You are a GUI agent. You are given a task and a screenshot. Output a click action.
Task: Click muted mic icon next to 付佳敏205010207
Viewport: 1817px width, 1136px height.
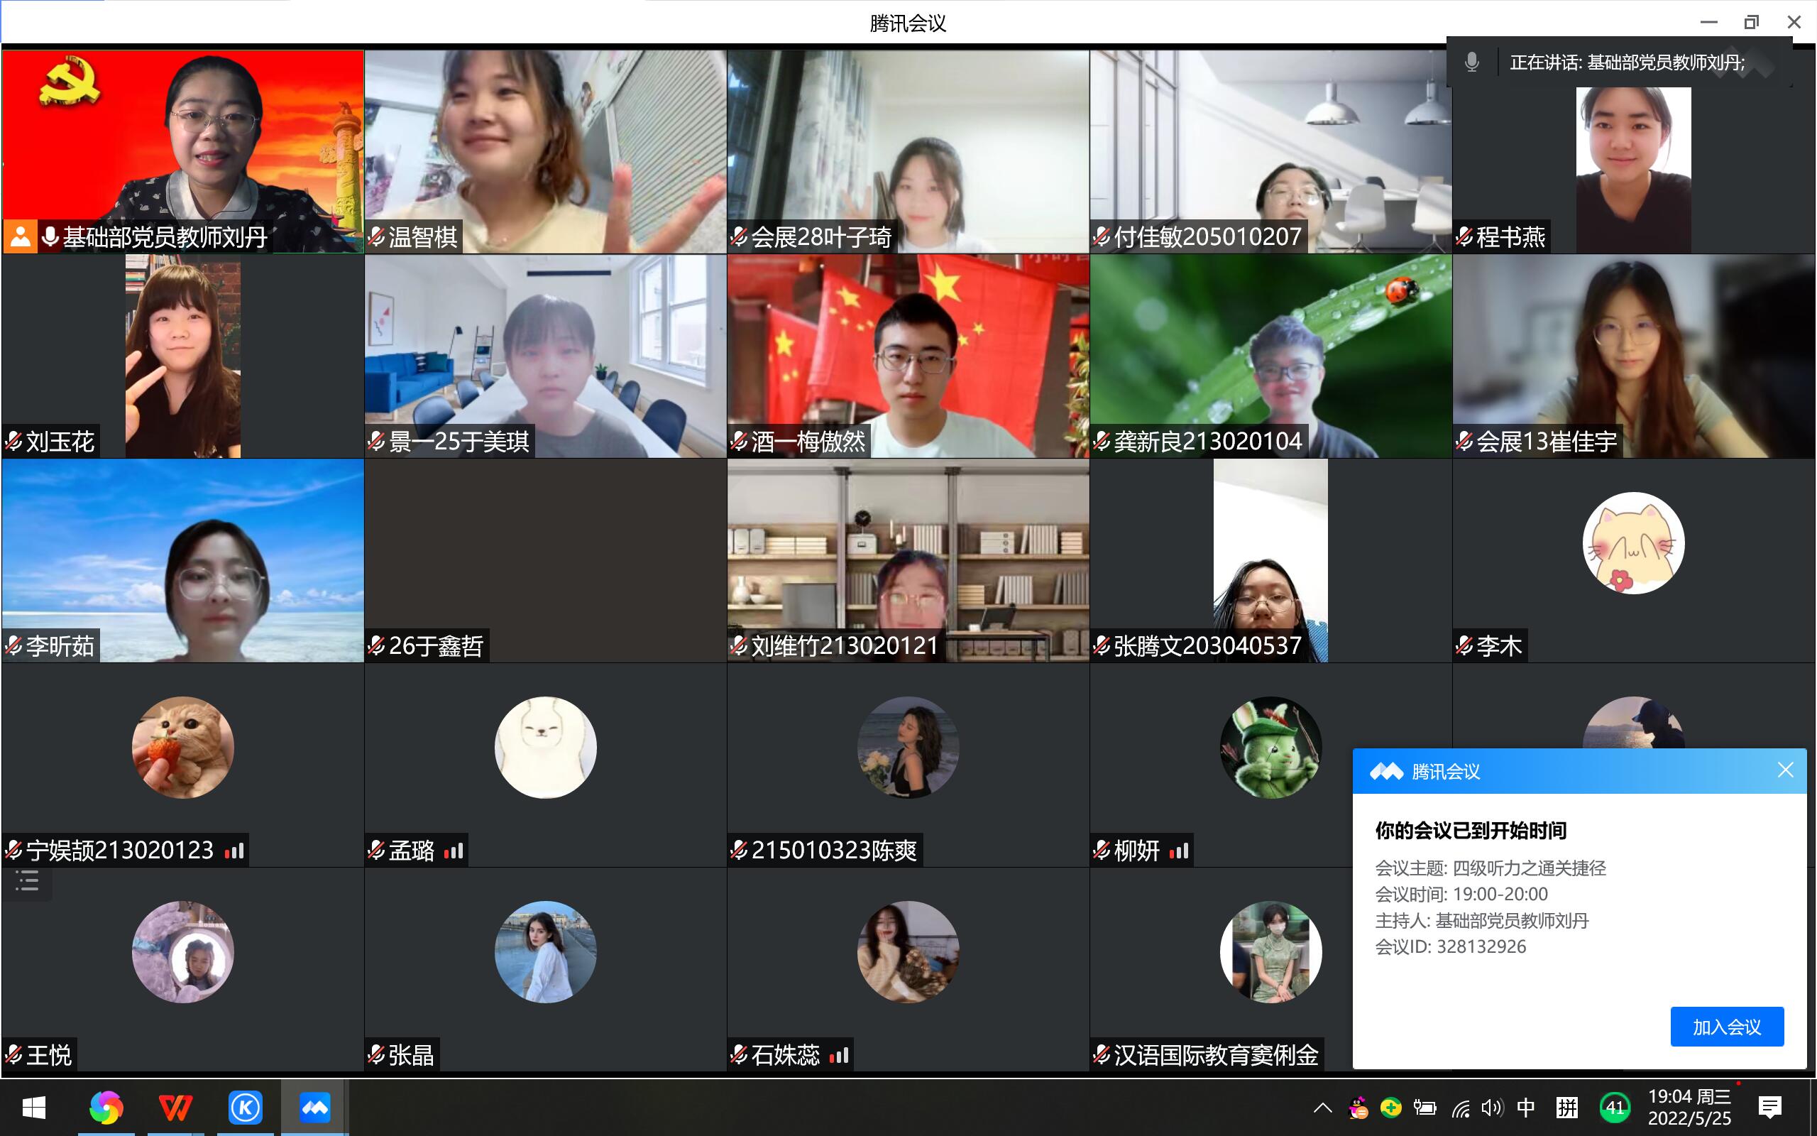click(1102, 237)
